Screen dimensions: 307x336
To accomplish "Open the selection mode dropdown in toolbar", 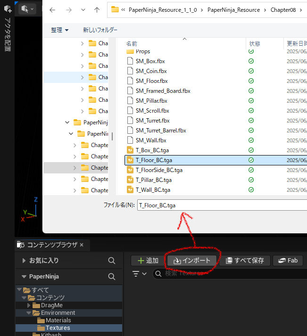I will click(x=27, y=9).
